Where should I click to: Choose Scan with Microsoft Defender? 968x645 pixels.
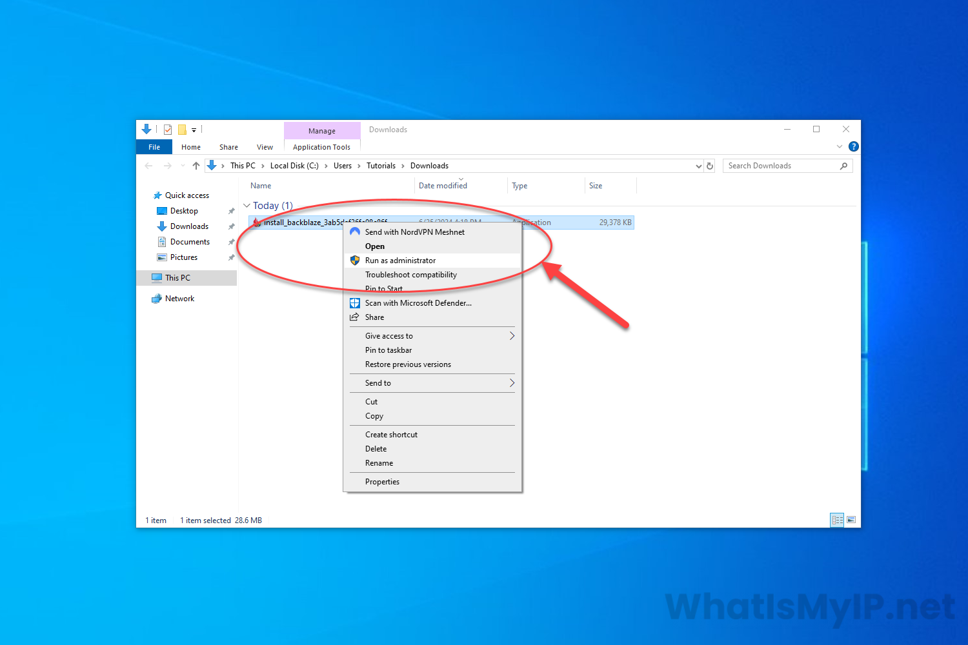(x=432, y=303)
